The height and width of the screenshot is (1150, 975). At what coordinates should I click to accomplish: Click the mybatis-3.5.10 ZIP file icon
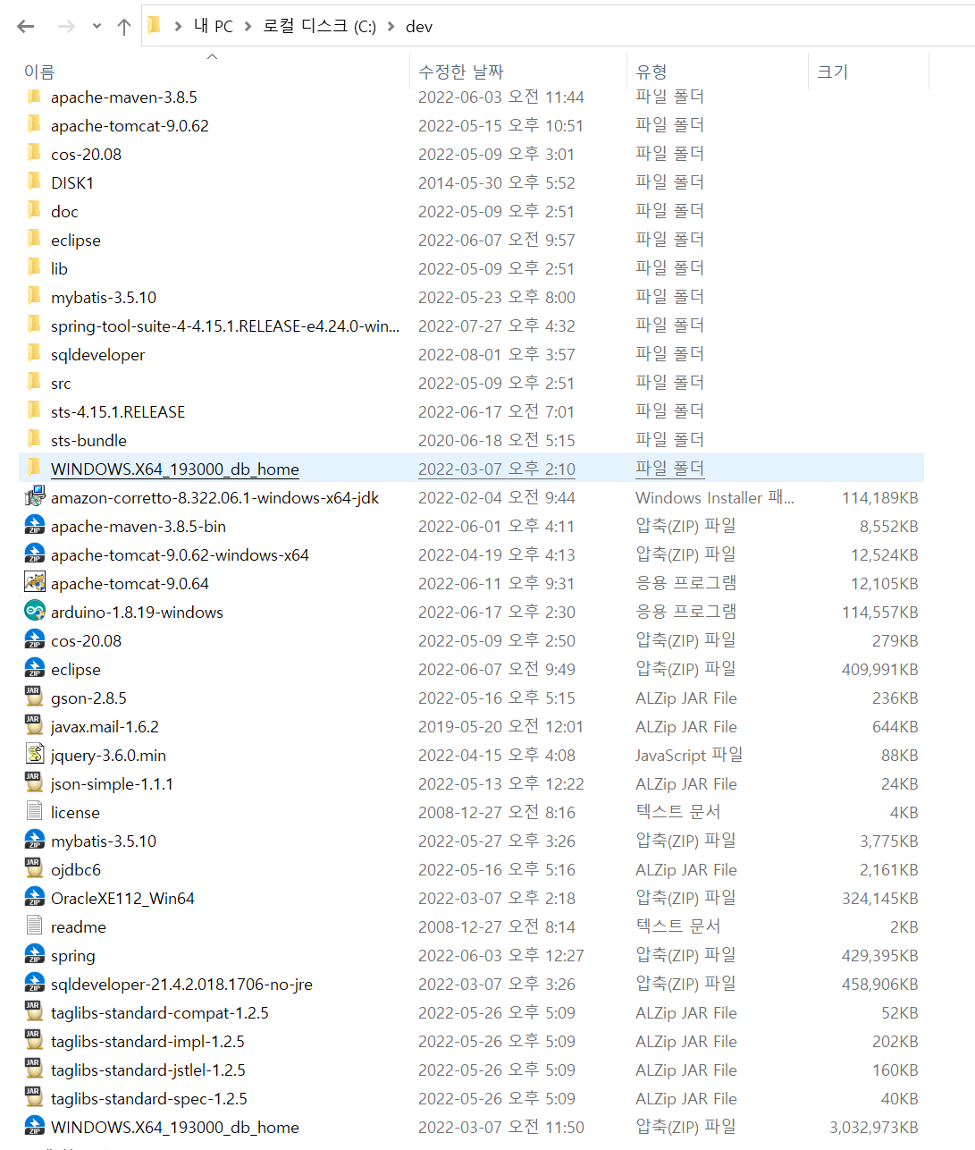tap(34, 841)
